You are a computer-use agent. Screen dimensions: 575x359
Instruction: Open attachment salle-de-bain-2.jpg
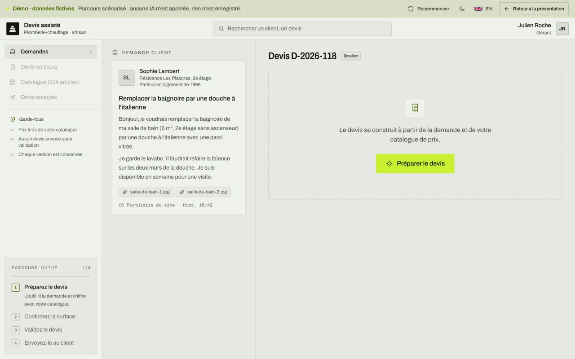[203, 192]
